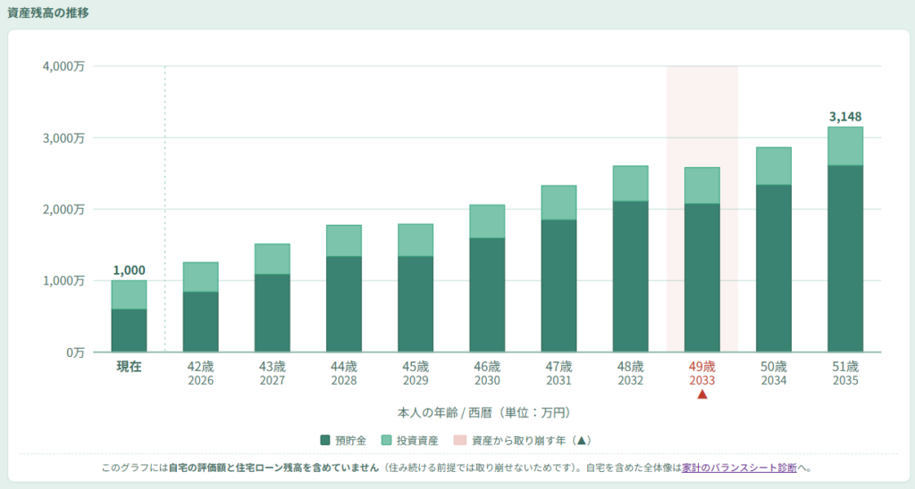Viewport: 915px width, 489px height.
Task: Click the 3,148 value label above 2035
Action: [x=845, y=117]
